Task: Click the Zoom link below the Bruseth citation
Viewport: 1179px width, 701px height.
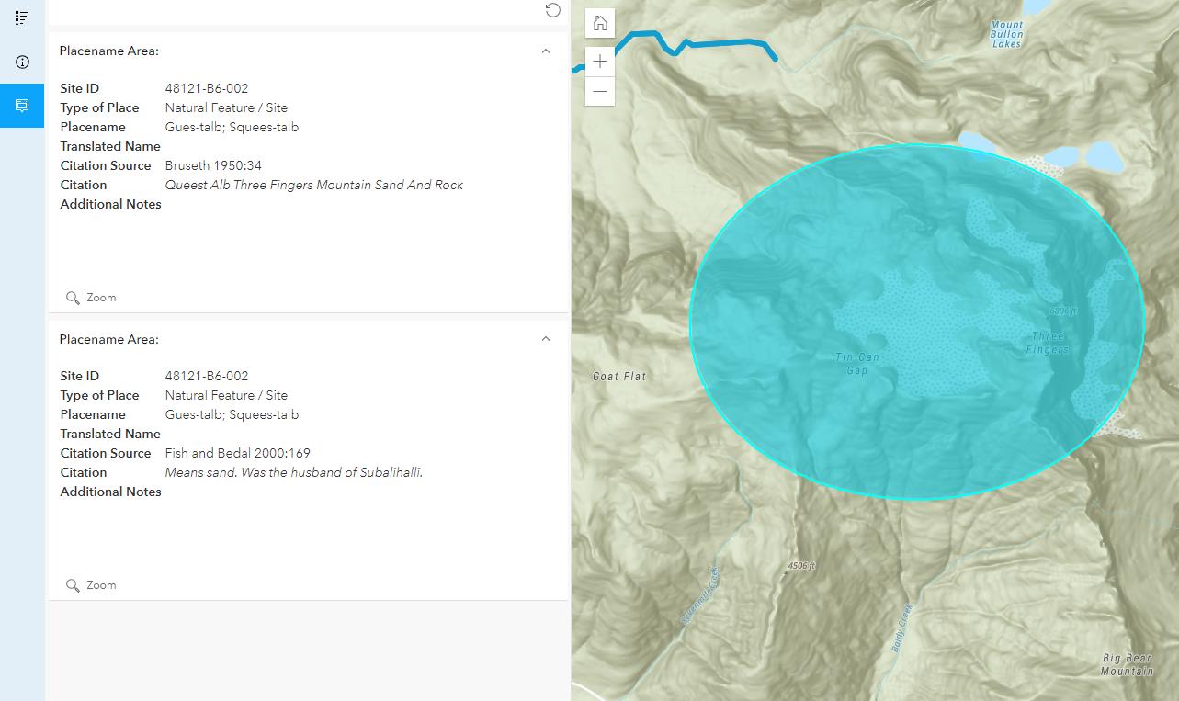Action: tap(102, 298)
